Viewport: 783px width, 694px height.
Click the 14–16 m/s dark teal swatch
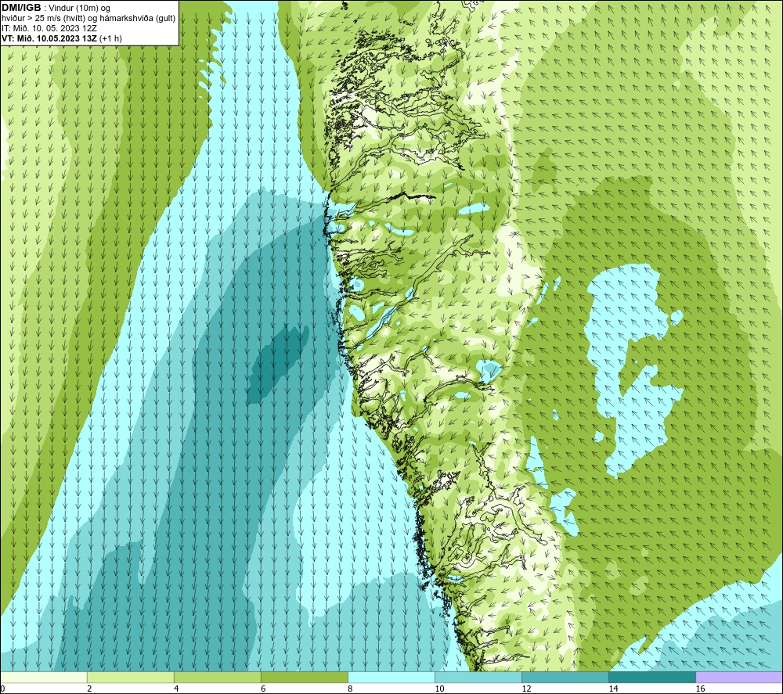pyautogui.click(x=651, y=677)
